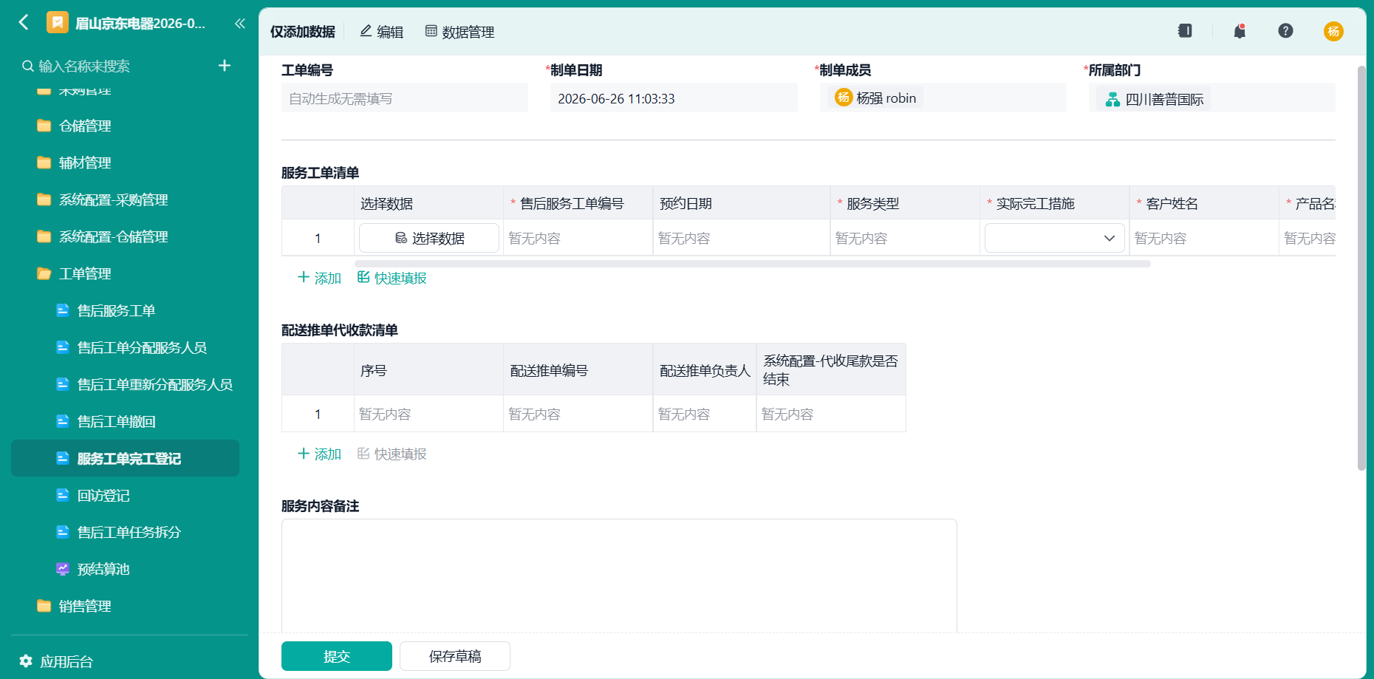This screenshot has height=679, width=1374.
Task: Open the 实际完工措施 dropdown
Action: point(1054,238)
